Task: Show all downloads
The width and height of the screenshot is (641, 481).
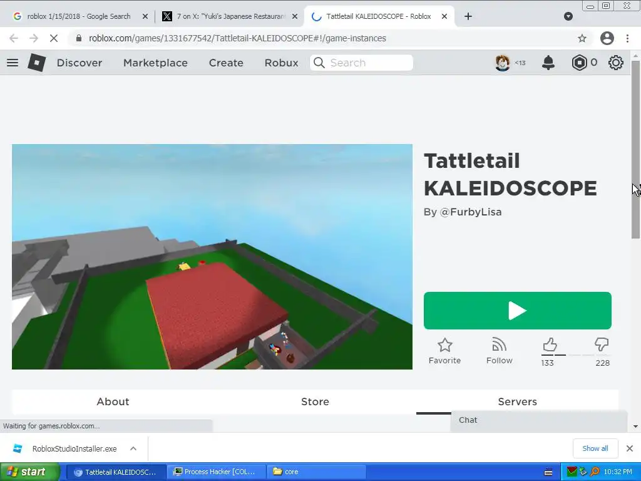Action: click(595, 448)
